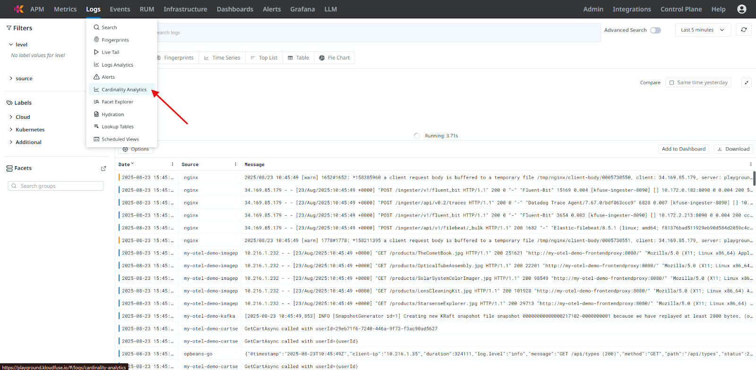Click the Kloudfuse logo icon
756x370 pixels.
18,9
